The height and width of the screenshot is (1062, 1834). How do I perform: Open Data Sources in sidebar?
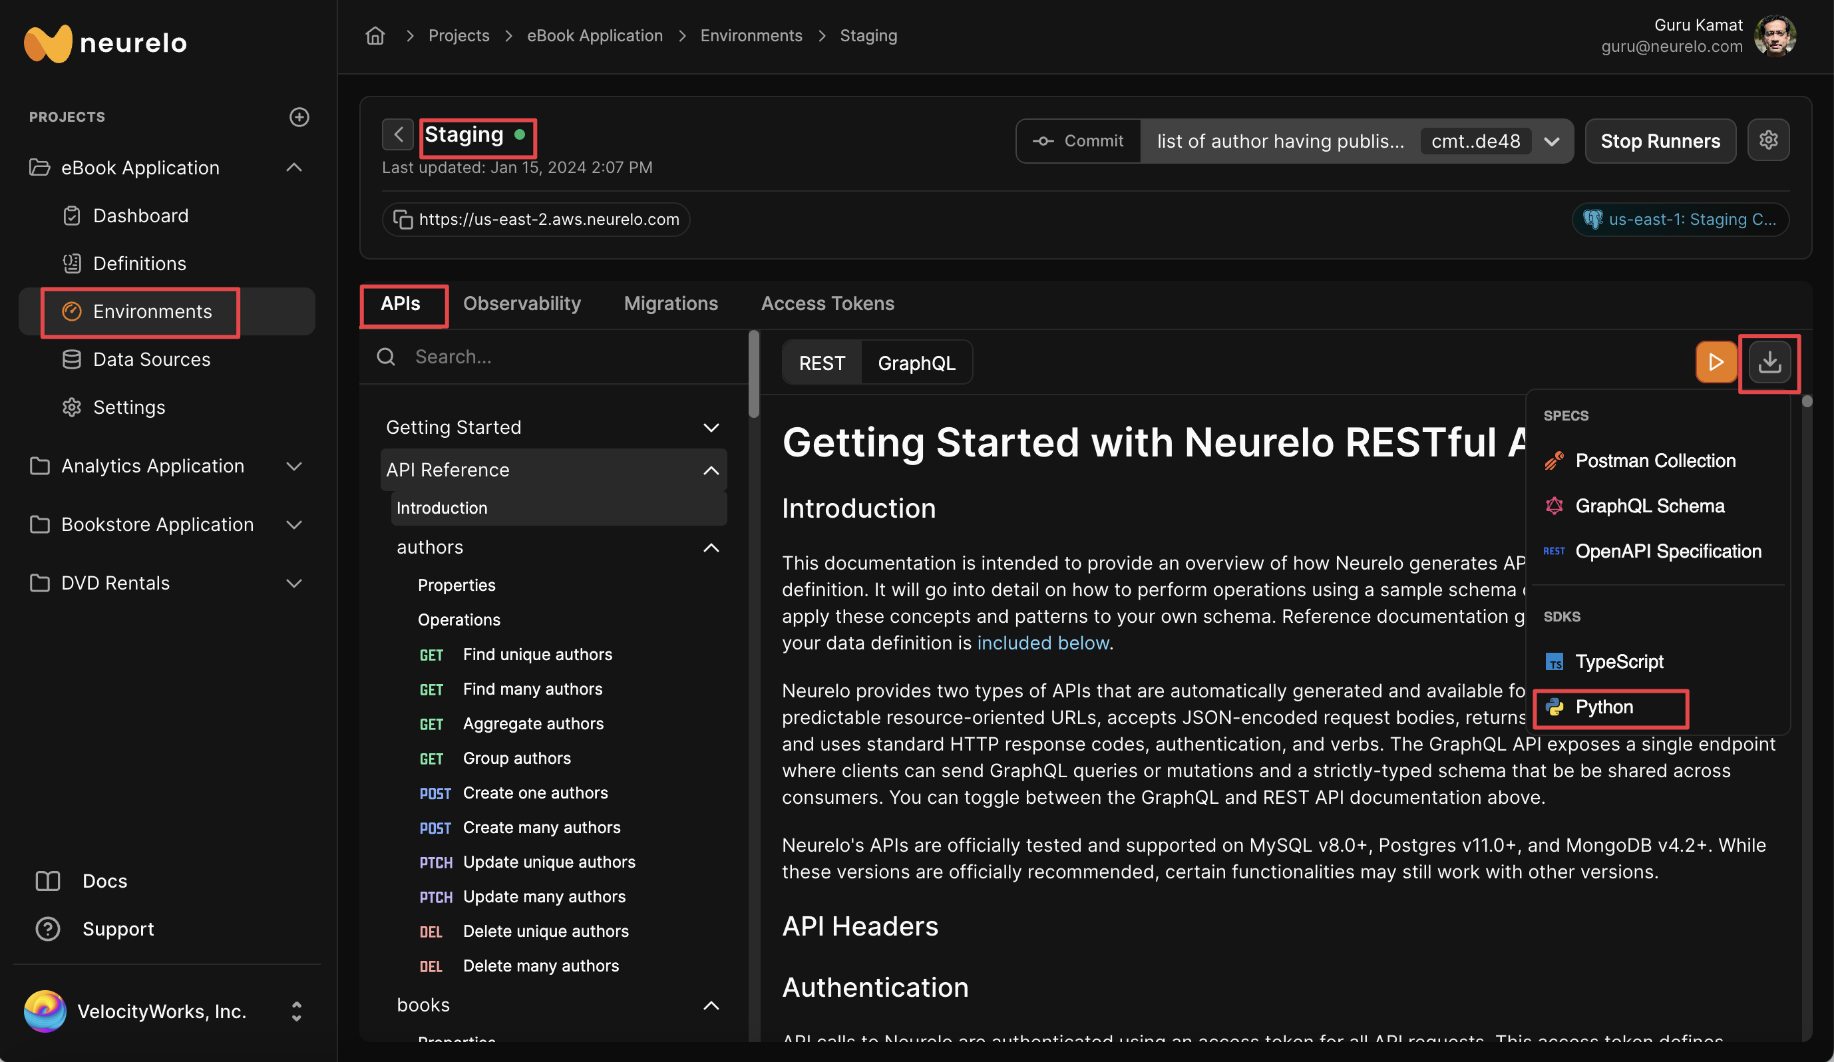coord(151,359)
